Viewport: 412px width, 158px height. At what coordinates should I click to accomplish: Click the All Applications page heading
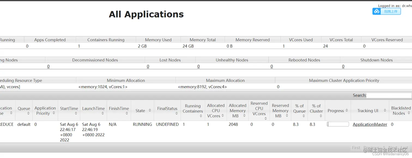pyautogui.click(x=146, y=14)
